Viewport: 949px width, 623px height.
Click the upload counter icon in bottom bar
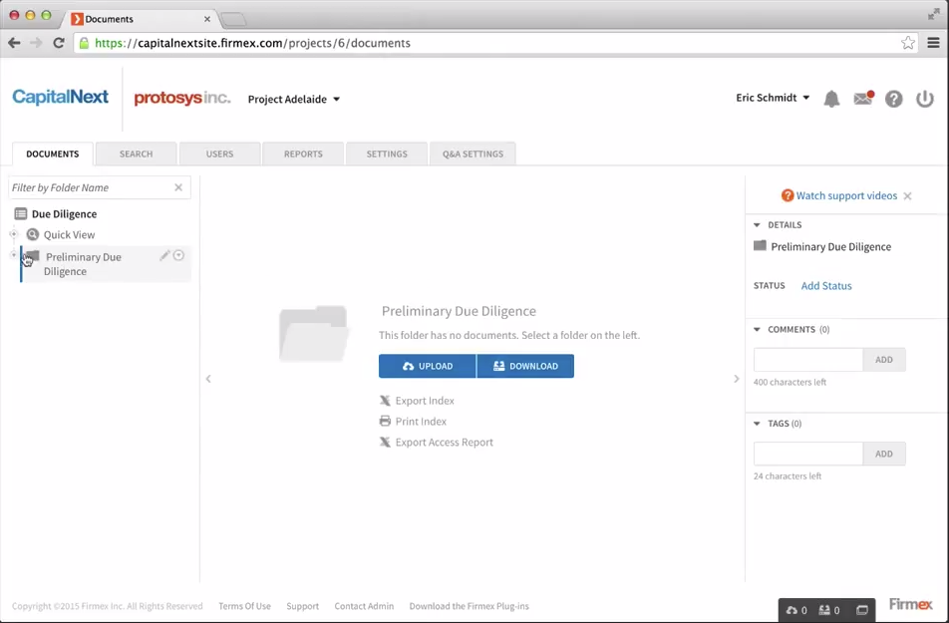pos(791,610)
